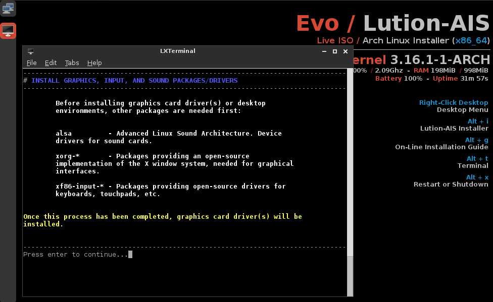Image resolution: width=493 pixels, height=302 pixels.
Task: Open the Tabs menu in LXTerminal
Action: point(72,63)
